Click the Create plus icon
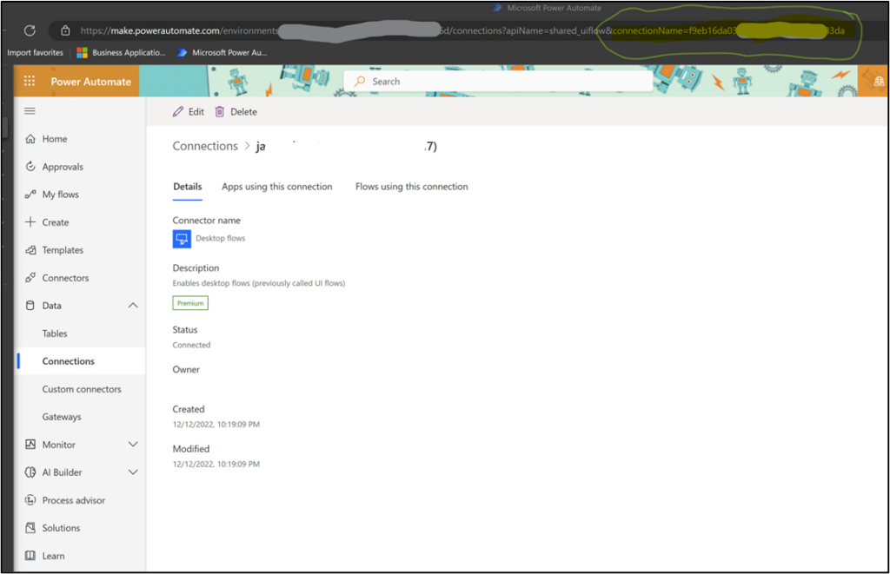Screen dimensions: 890x574 pyautogui.click(x=30, y=222)
